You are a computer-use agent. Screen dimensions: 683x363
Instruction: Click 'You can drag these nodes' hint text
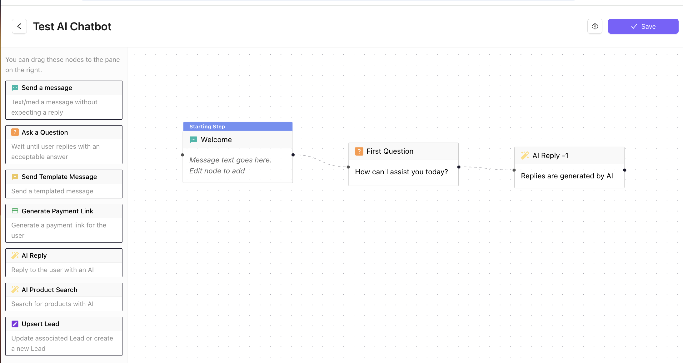coord(62,65)
